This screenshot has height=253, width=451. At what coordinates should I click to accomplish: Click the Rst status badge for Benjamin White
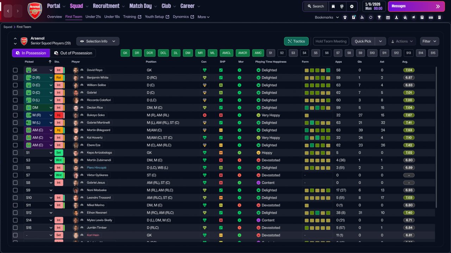tap(59, 78)
